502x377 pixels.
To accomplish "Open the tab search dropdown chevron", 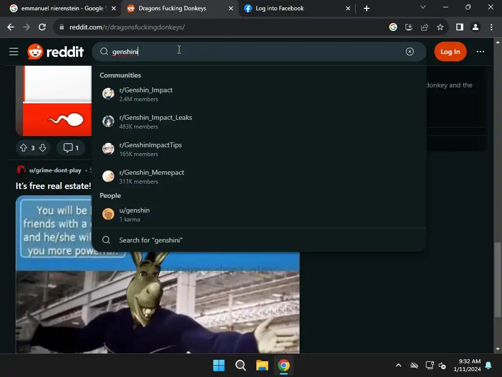I will pyautogui.click(x=423, y=7).
